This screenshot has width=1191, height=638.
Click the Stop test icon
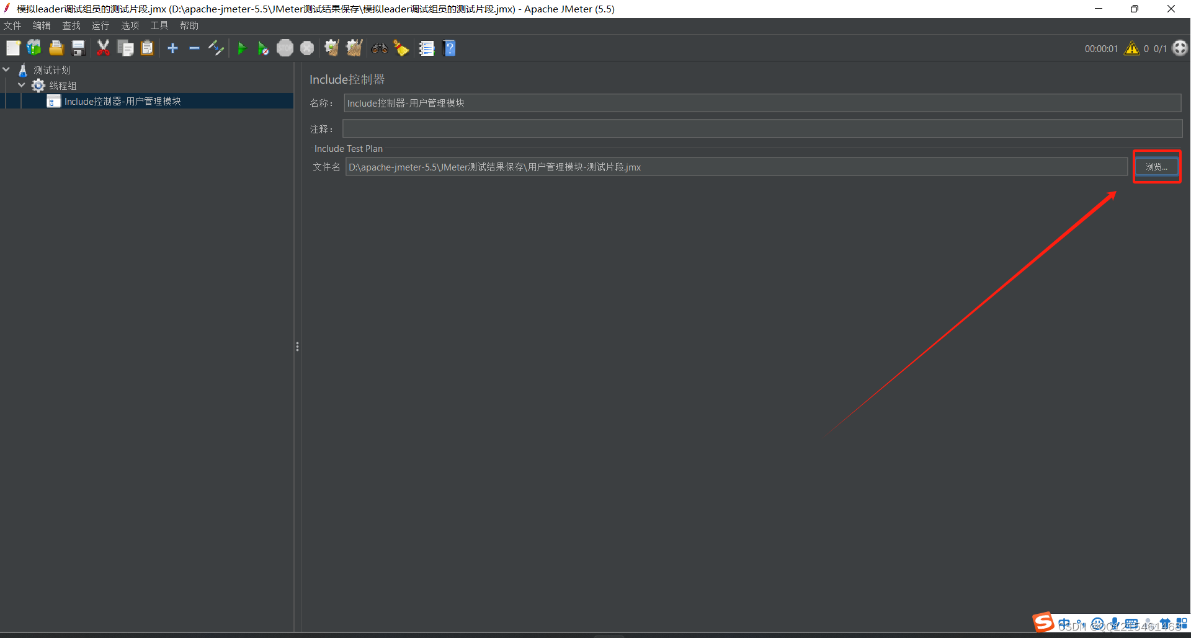coord(285,48)
